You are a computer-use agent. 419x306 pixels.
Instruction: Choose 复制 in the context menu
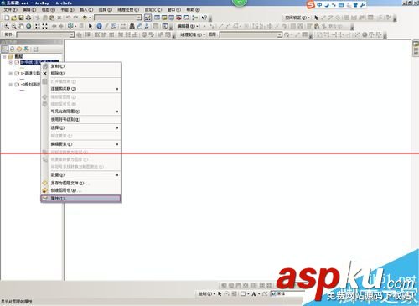[x=81, y=66]
